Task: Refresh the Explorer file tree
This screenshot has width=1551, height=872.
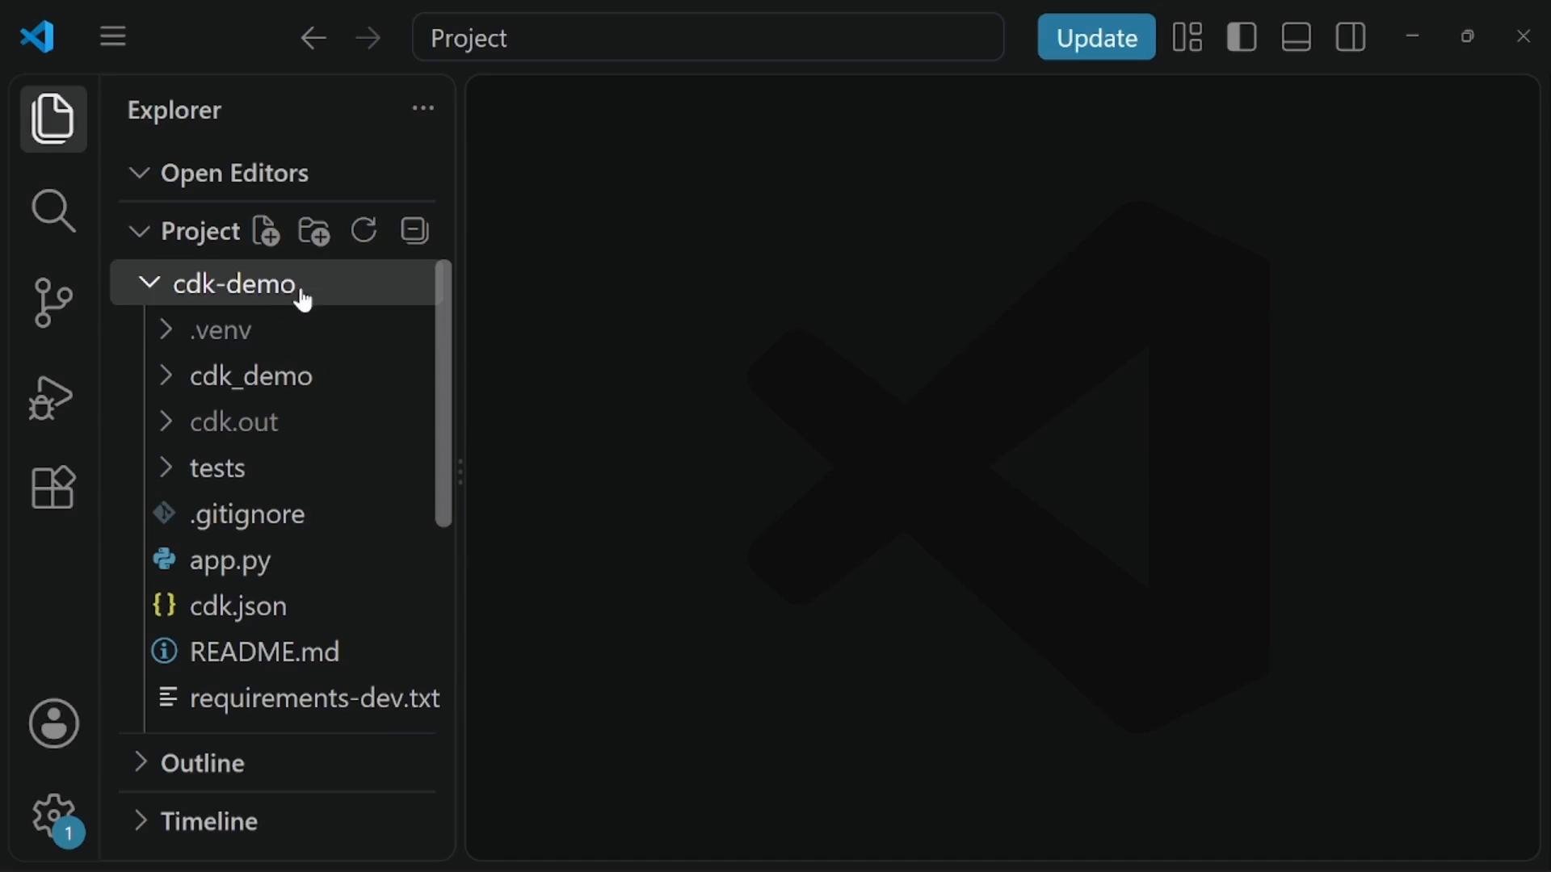Action: 364,231
